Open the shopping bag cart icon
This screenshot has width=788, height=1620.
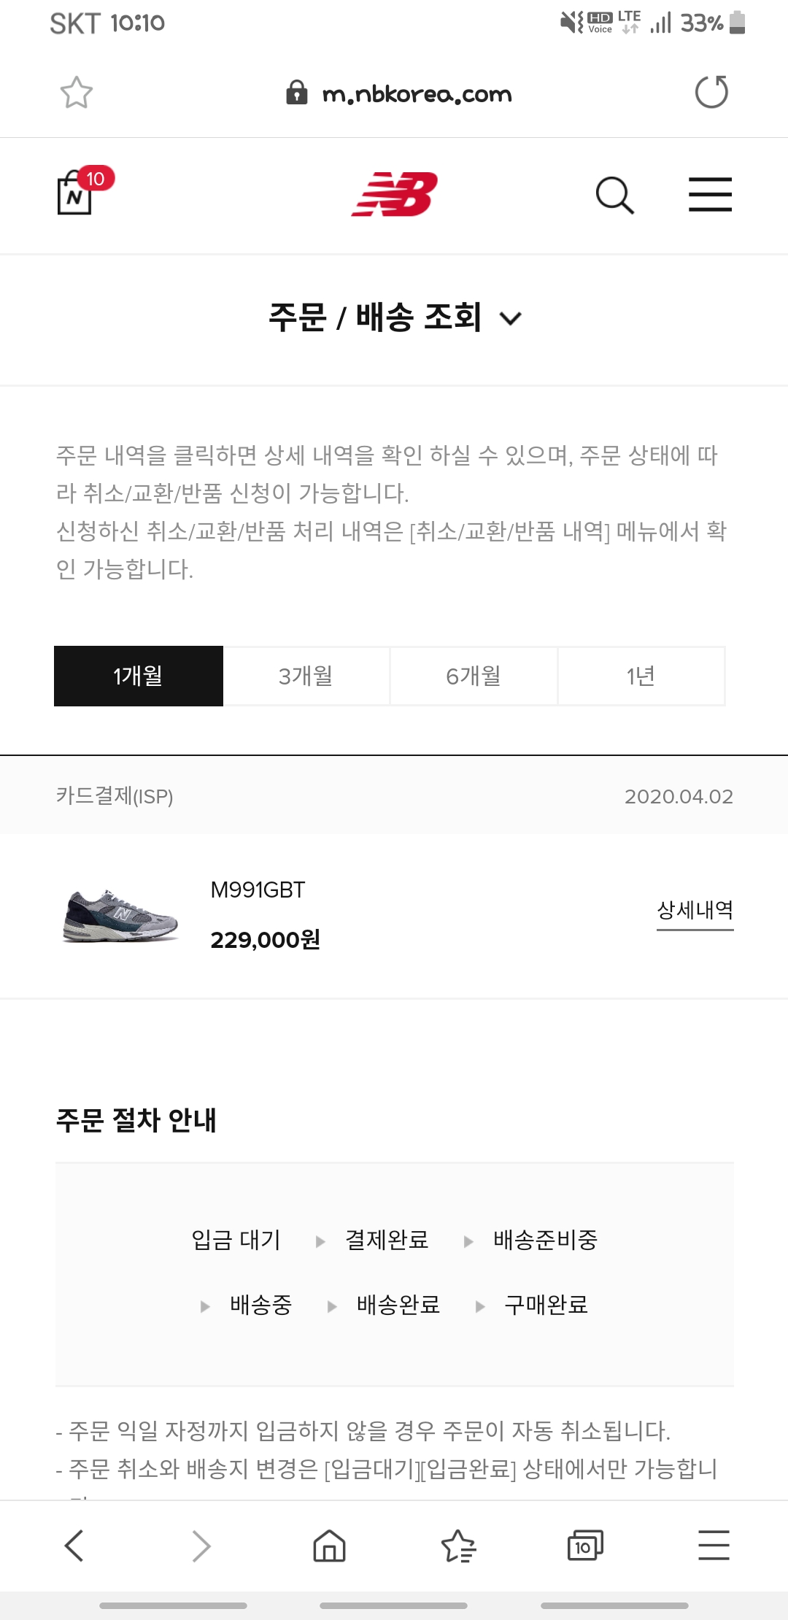[77, 194]
